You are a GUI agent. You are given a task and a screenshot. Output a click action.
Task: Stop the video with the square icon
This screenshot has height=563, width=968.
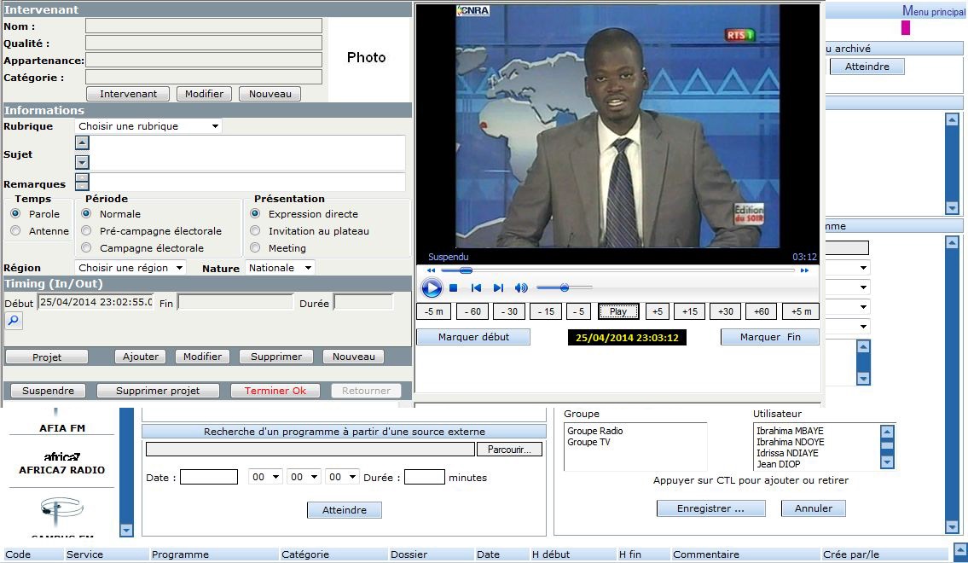pyautogui.click(x=454, y=288)
